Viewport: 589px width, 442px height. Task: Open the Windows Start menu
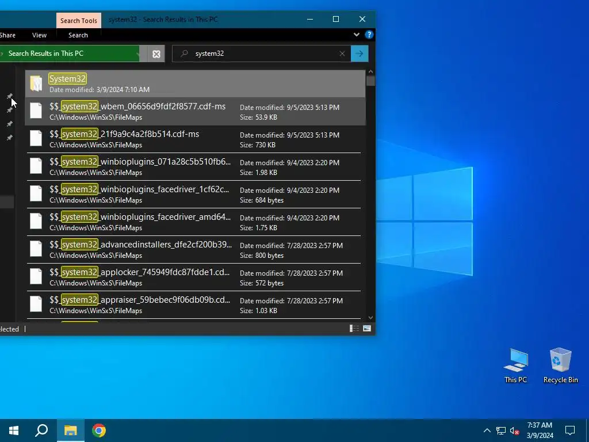click(14, 430)
